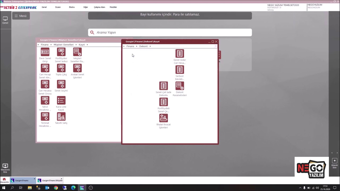Open Taksitli Satış icon

pos(61,117)
